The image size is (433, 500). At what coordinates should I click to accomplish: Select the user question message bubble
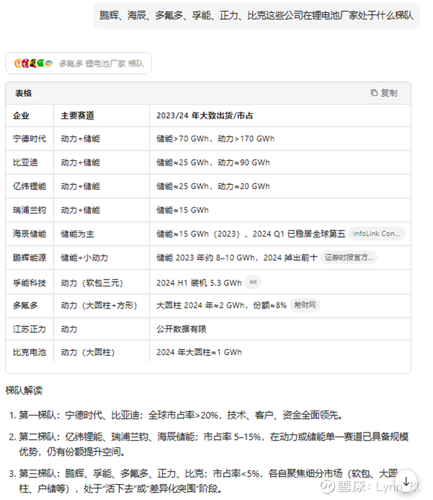256,15
